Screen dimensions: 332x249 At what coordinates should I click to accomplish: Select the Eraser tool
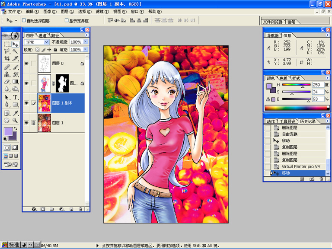[x=7, y=82]
